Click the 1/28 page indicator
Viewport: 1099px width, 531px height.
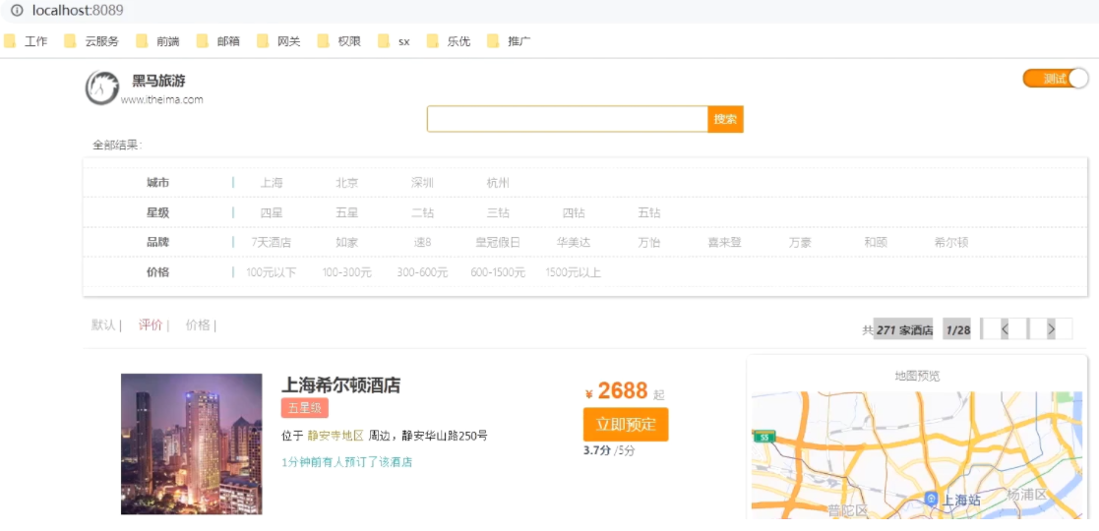coord(957,329)
